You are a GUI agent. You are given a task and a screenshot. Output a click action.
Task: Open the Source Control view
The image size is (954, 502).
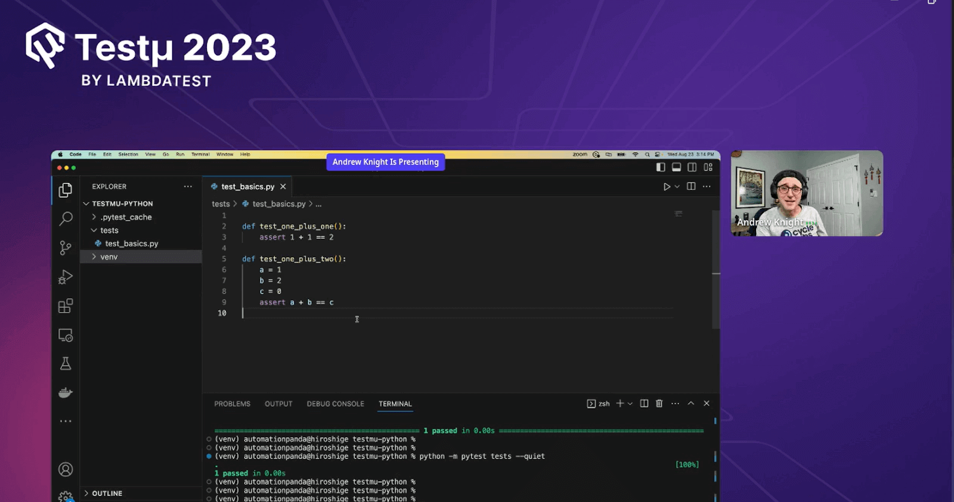tap(66, 248)
